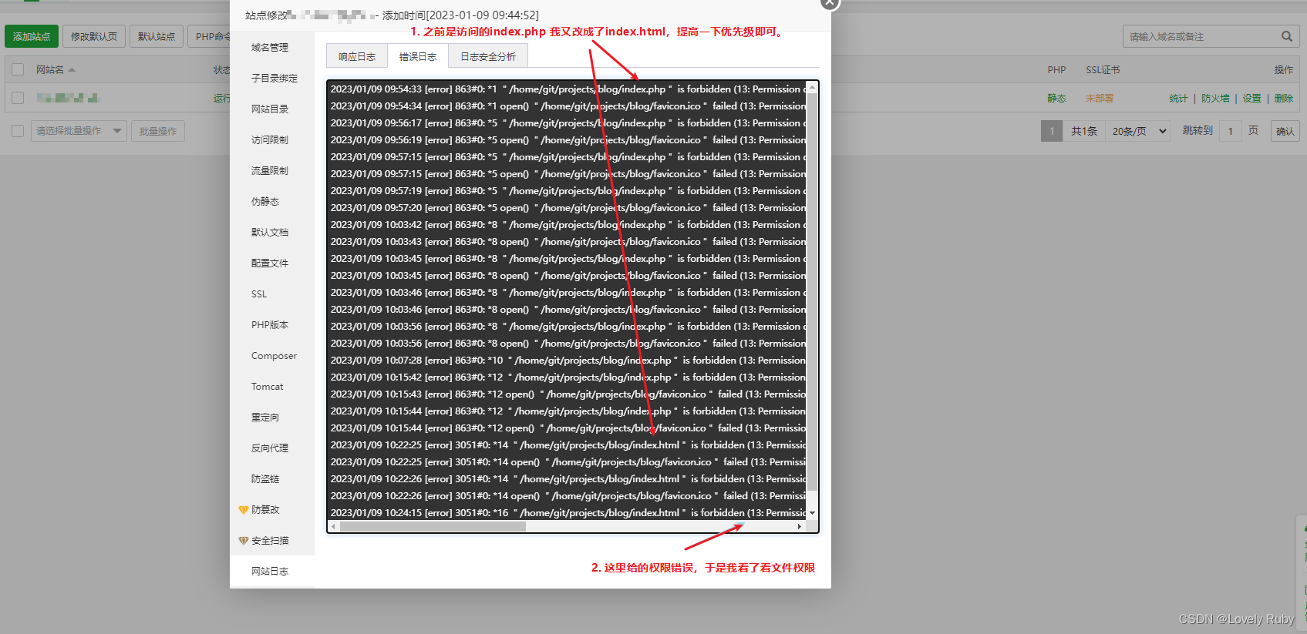Open Tomcat in the sidebar
Screen dimensions: 1307x634
tap(268, 387)
